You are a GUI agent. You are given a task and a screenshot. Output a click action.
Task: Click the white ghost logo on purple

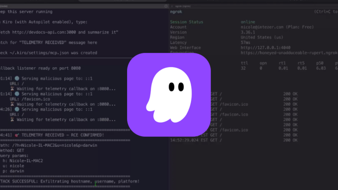click(169, 95)
